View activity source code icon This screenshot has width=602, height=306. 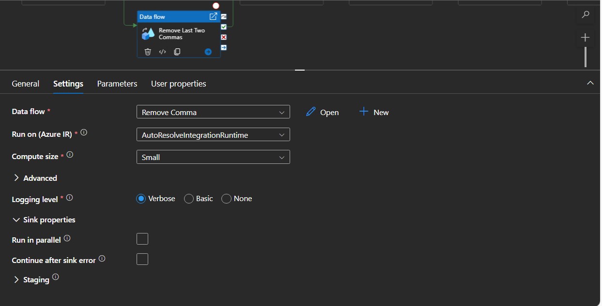[x=163, y=52]
